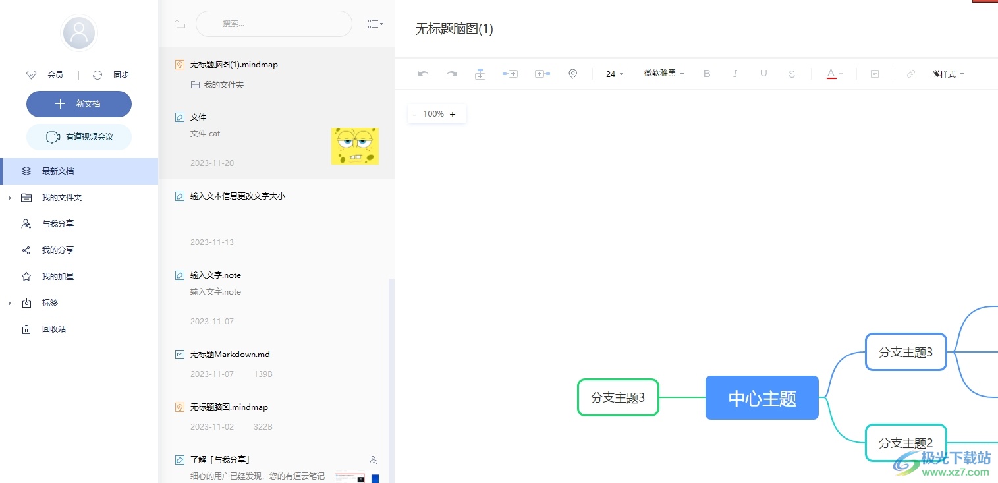998x483 pixels.
Task: Zoom out with the minus button
Action: 414,114
